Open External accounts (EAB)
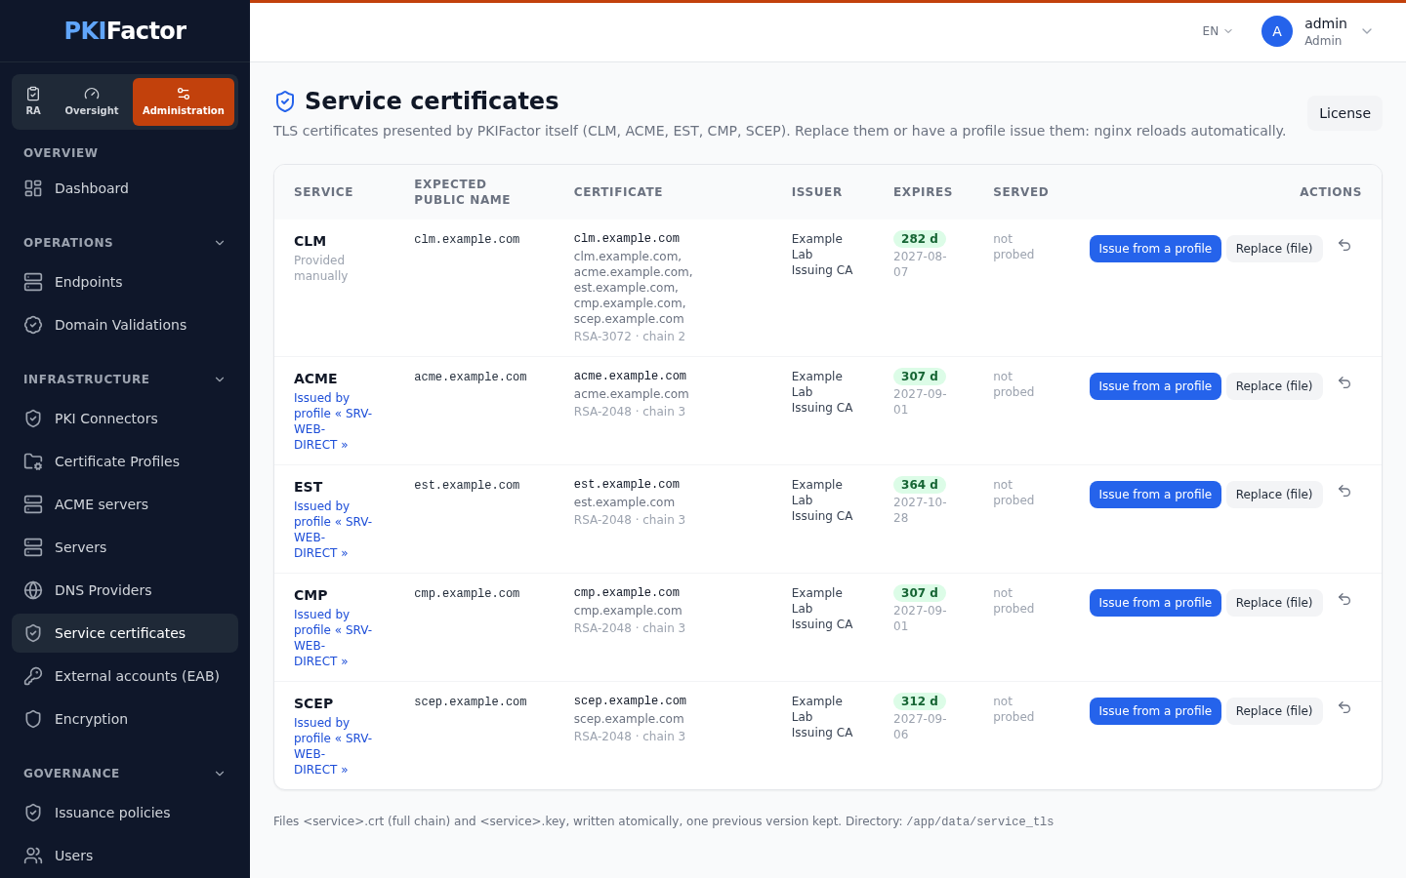 pos(125,676)
